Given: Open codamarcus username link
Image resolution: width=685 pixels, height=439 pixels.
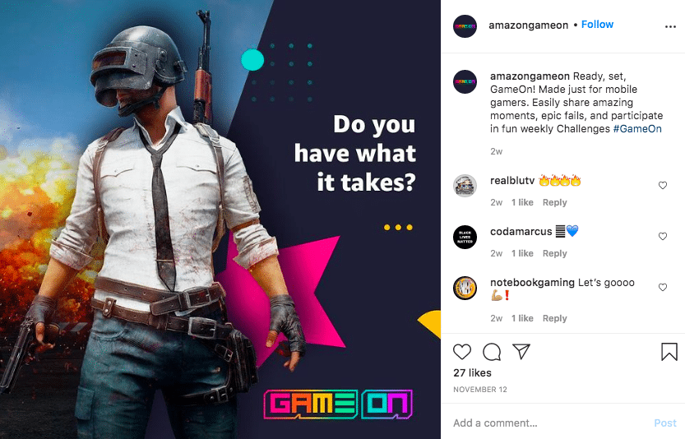Looking at the screenshot, I should (521, 232).
